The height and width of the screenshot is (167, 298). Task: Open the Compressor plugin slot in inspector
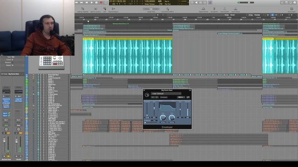coord(6,103)
